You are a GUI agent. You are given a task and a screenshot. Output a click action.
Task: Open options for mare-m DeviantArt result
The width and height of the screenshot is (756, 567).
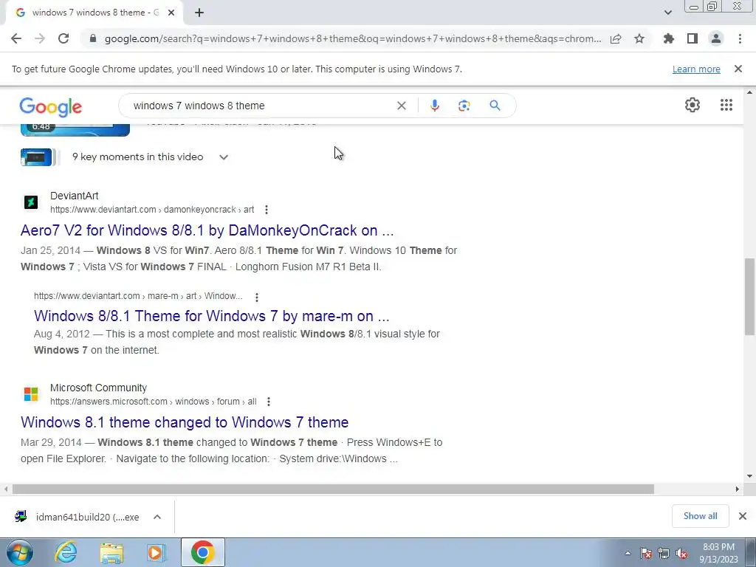tap(256, 297)
